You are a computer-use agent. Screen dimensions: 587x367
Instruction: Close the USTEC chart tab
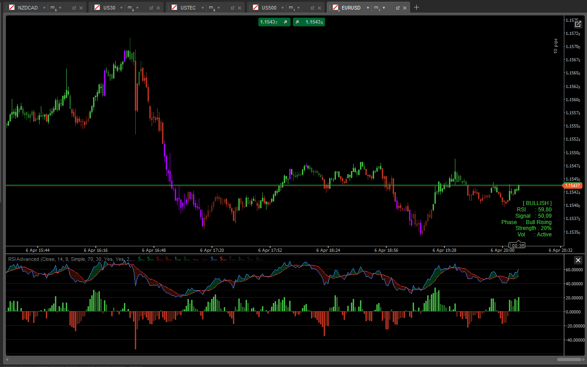pos(239,8)
